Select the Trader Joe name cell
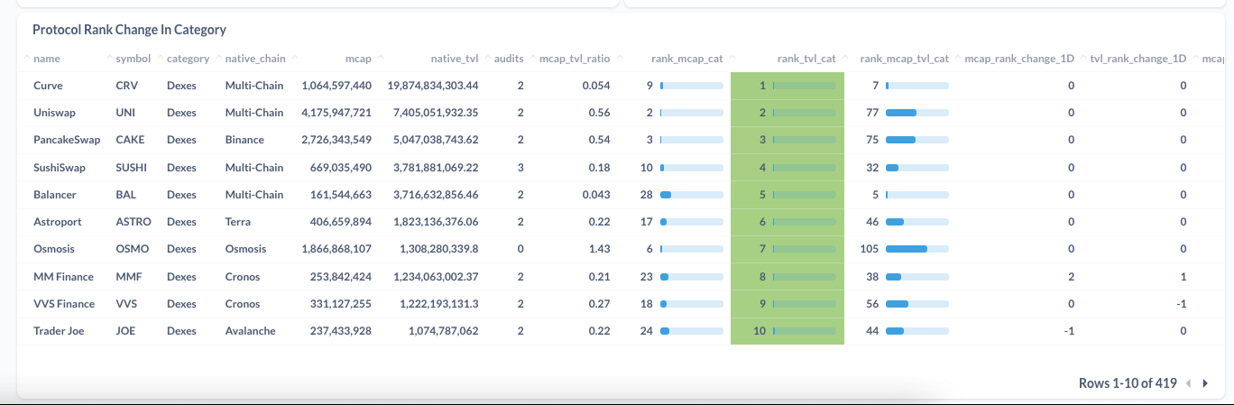This screenshot has height=405, width=1234. tap(59, 331)
